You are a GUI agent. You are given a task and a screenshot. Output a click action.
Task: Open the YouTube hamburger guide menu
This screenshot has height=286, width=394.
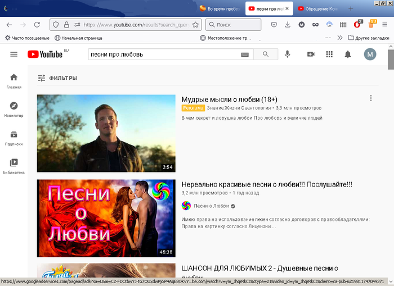tap(14, 54)
